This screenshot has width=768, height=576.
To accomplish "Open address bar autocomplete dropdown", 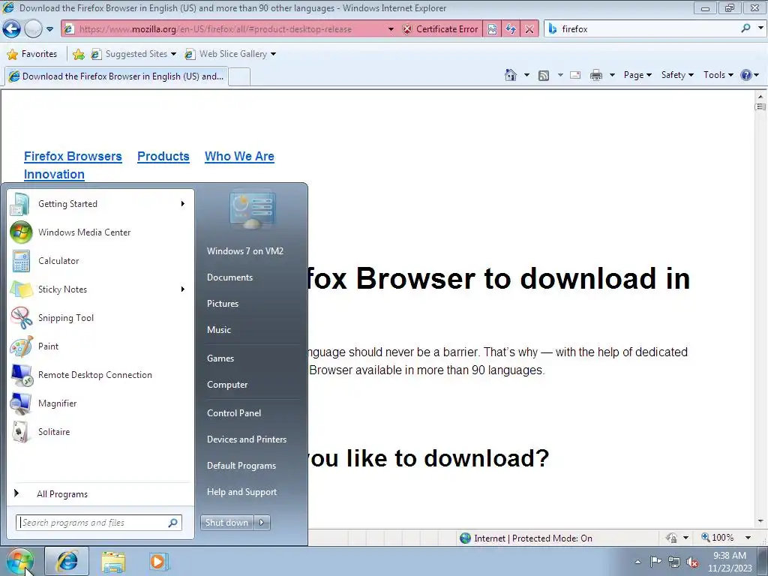I will [x=391, y=29].
